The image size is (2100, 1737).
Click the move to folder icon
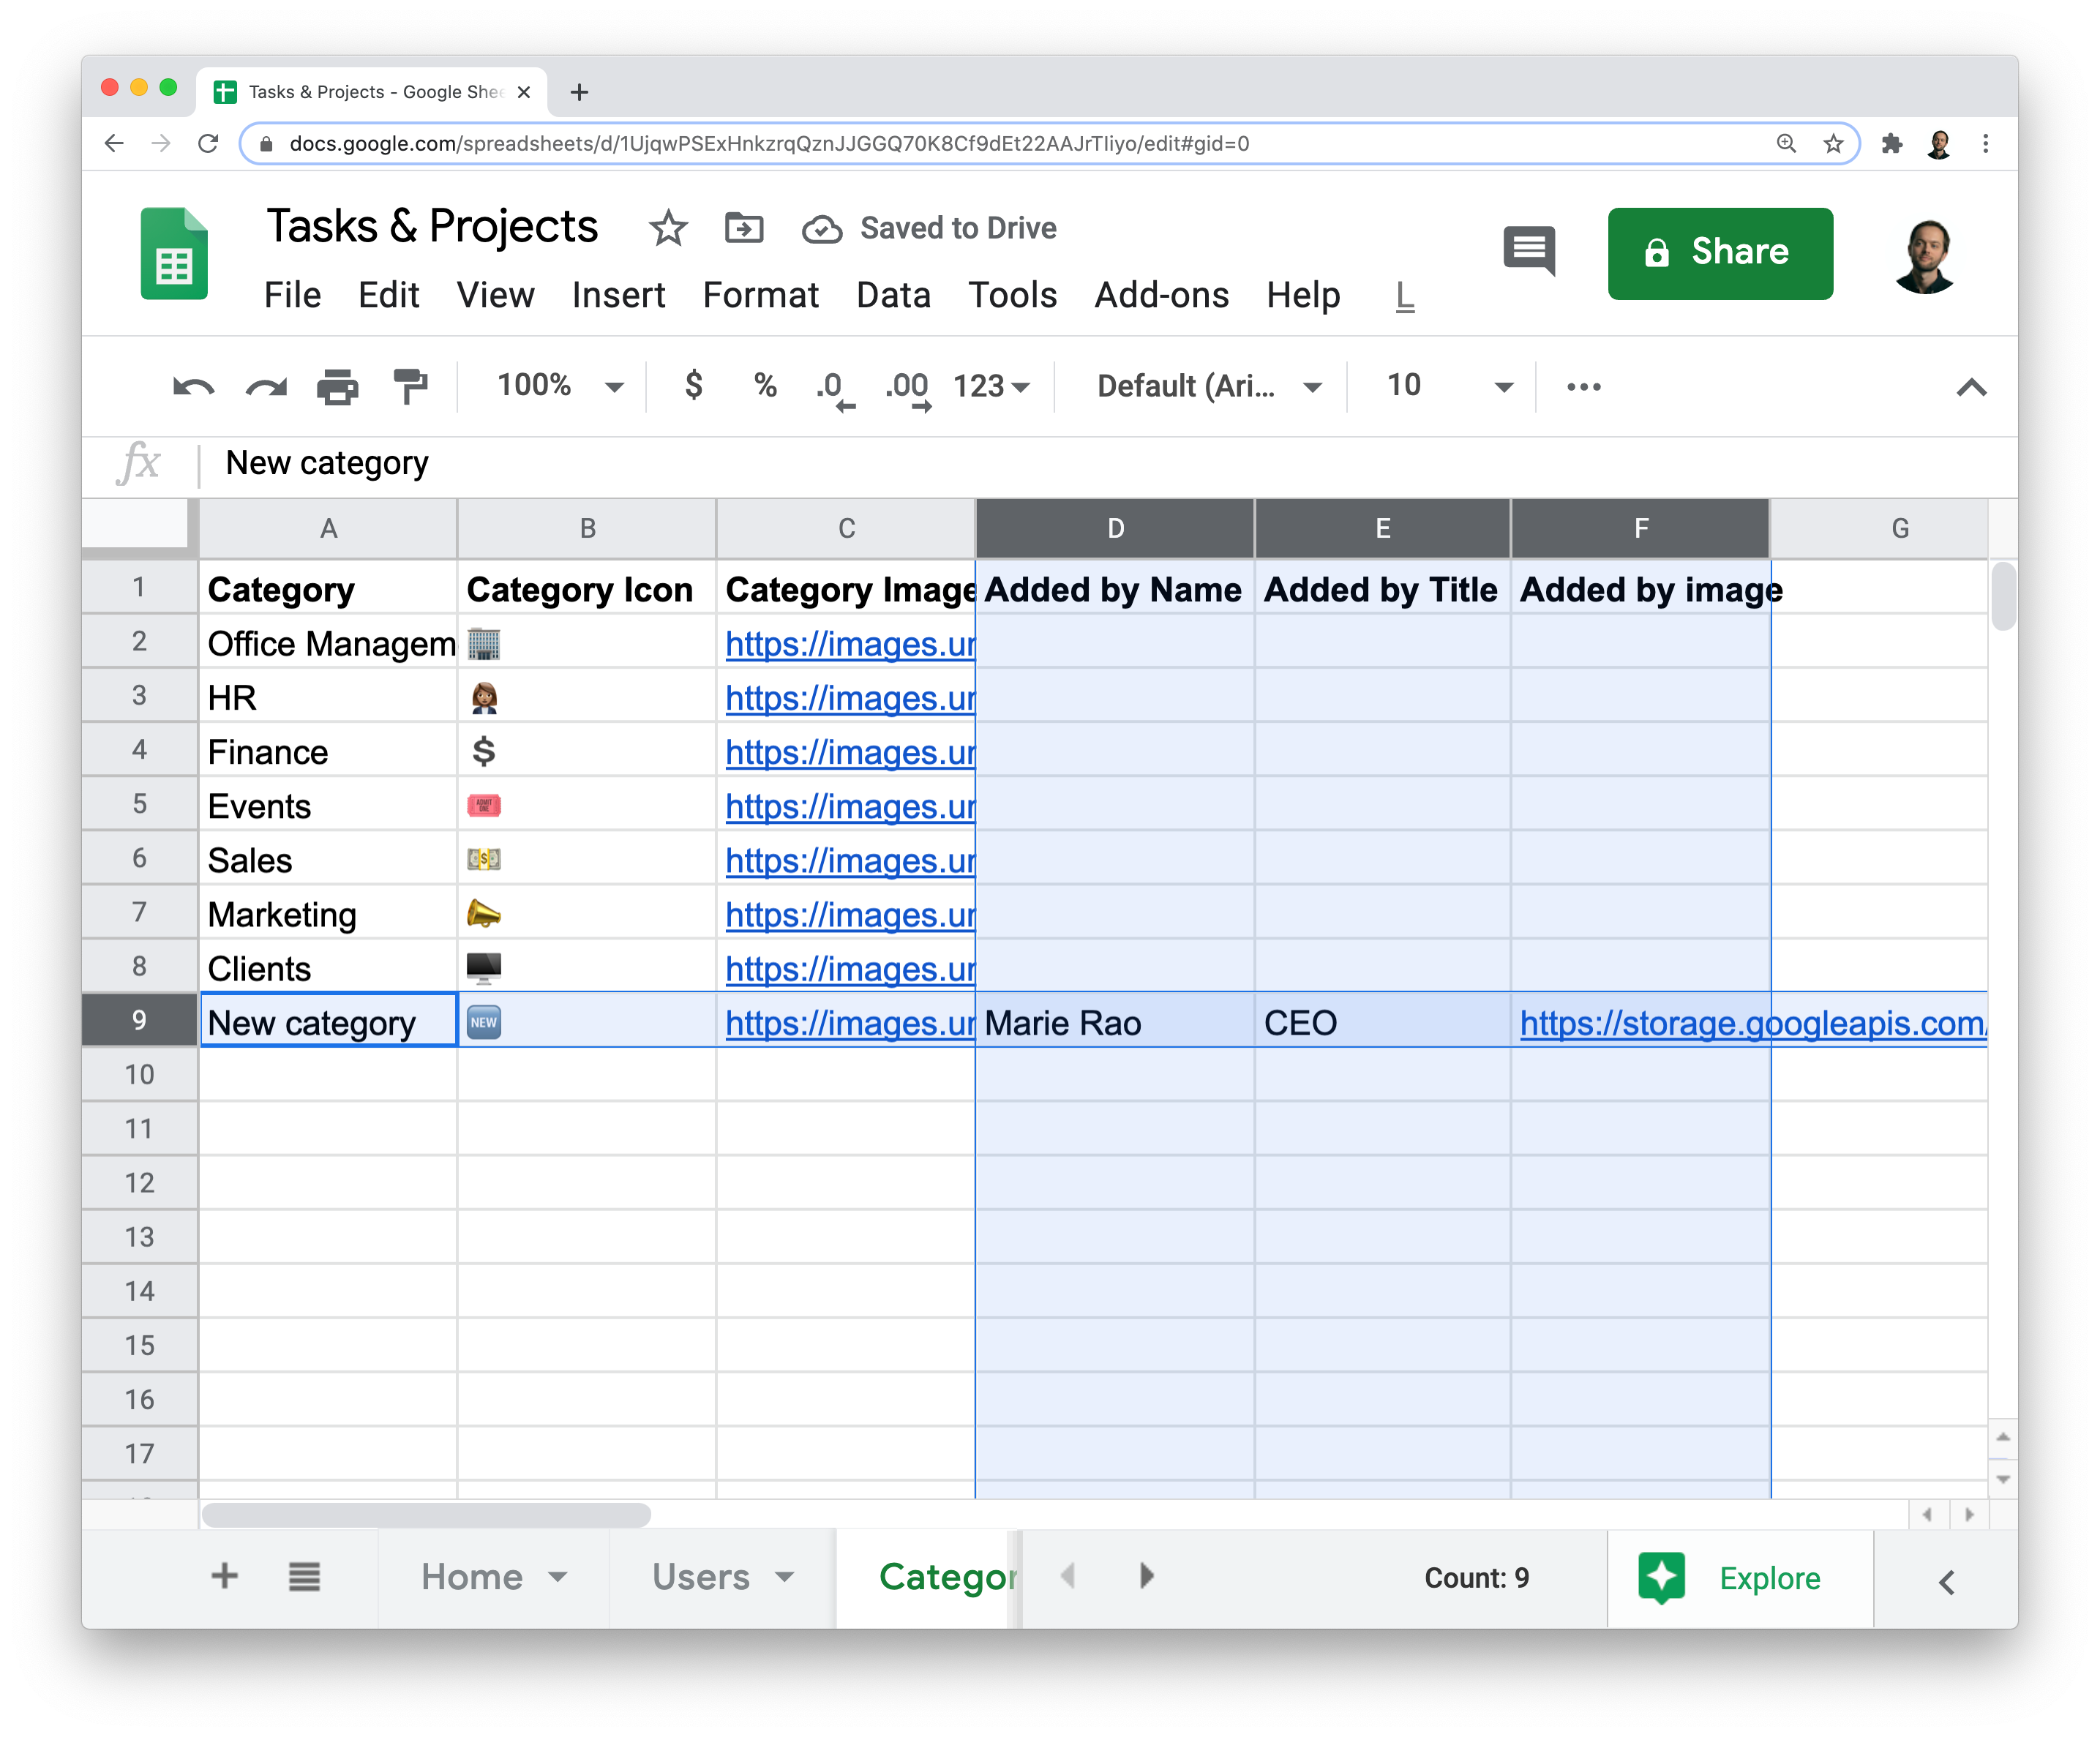pos(744,228)
